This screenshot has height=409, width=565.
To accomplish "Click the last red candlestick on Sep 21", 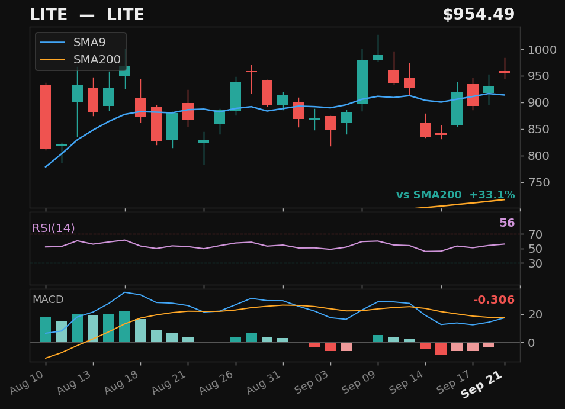I will tap(505, 72).
